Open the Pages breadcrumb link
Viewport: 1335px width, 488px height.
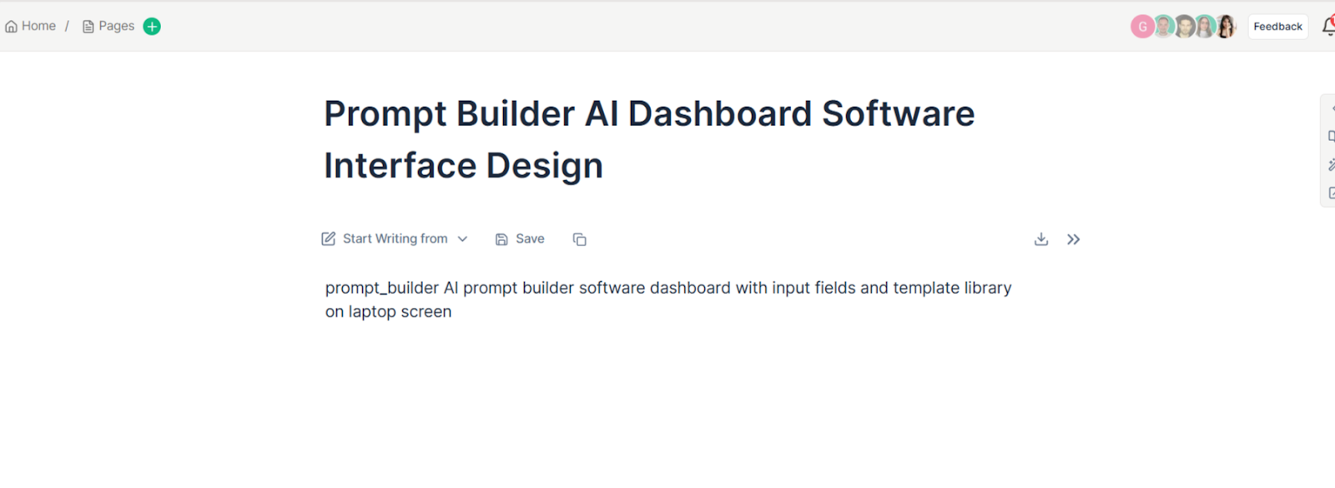[x=108, y=26]
